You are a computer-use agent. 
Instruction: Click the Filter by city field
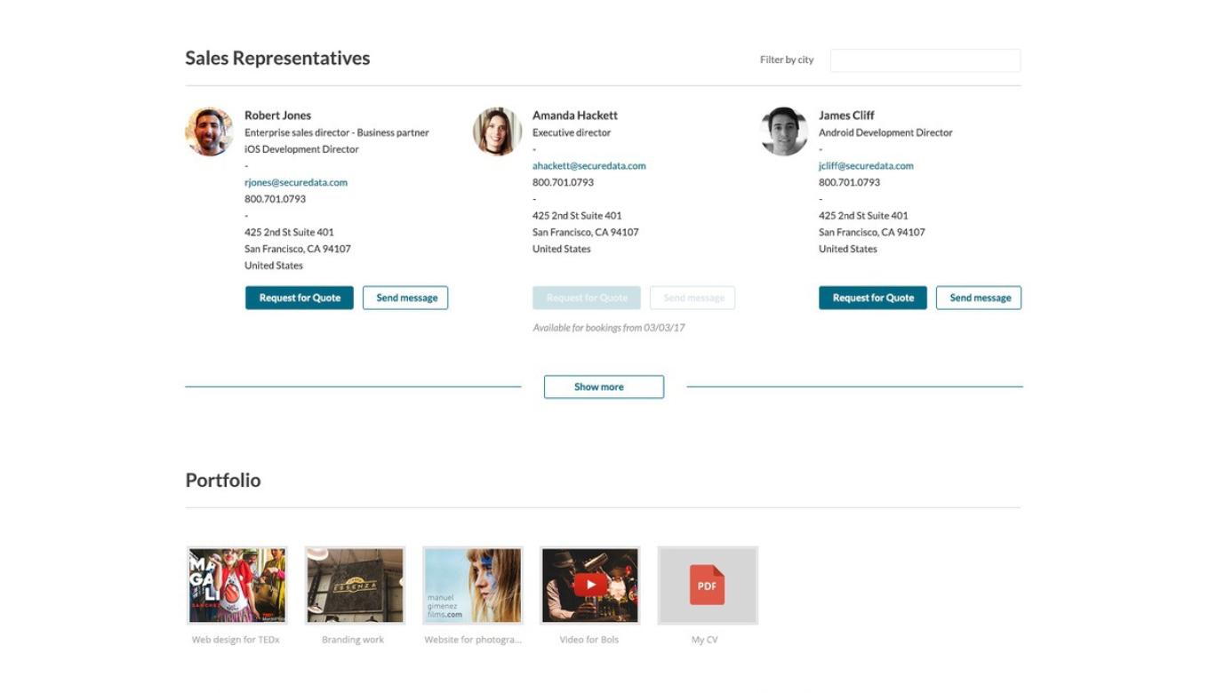coord(925,60)
